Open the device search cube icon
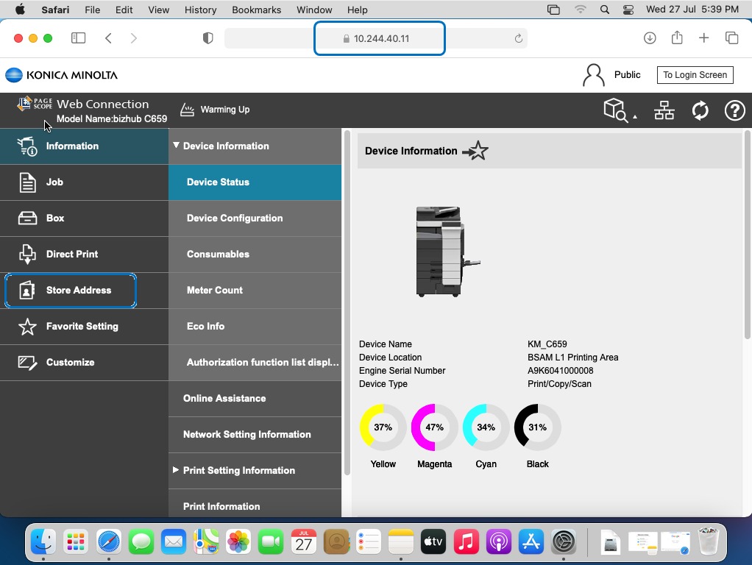The width and height of the screenshot is (752, 565). click(616, 110)
